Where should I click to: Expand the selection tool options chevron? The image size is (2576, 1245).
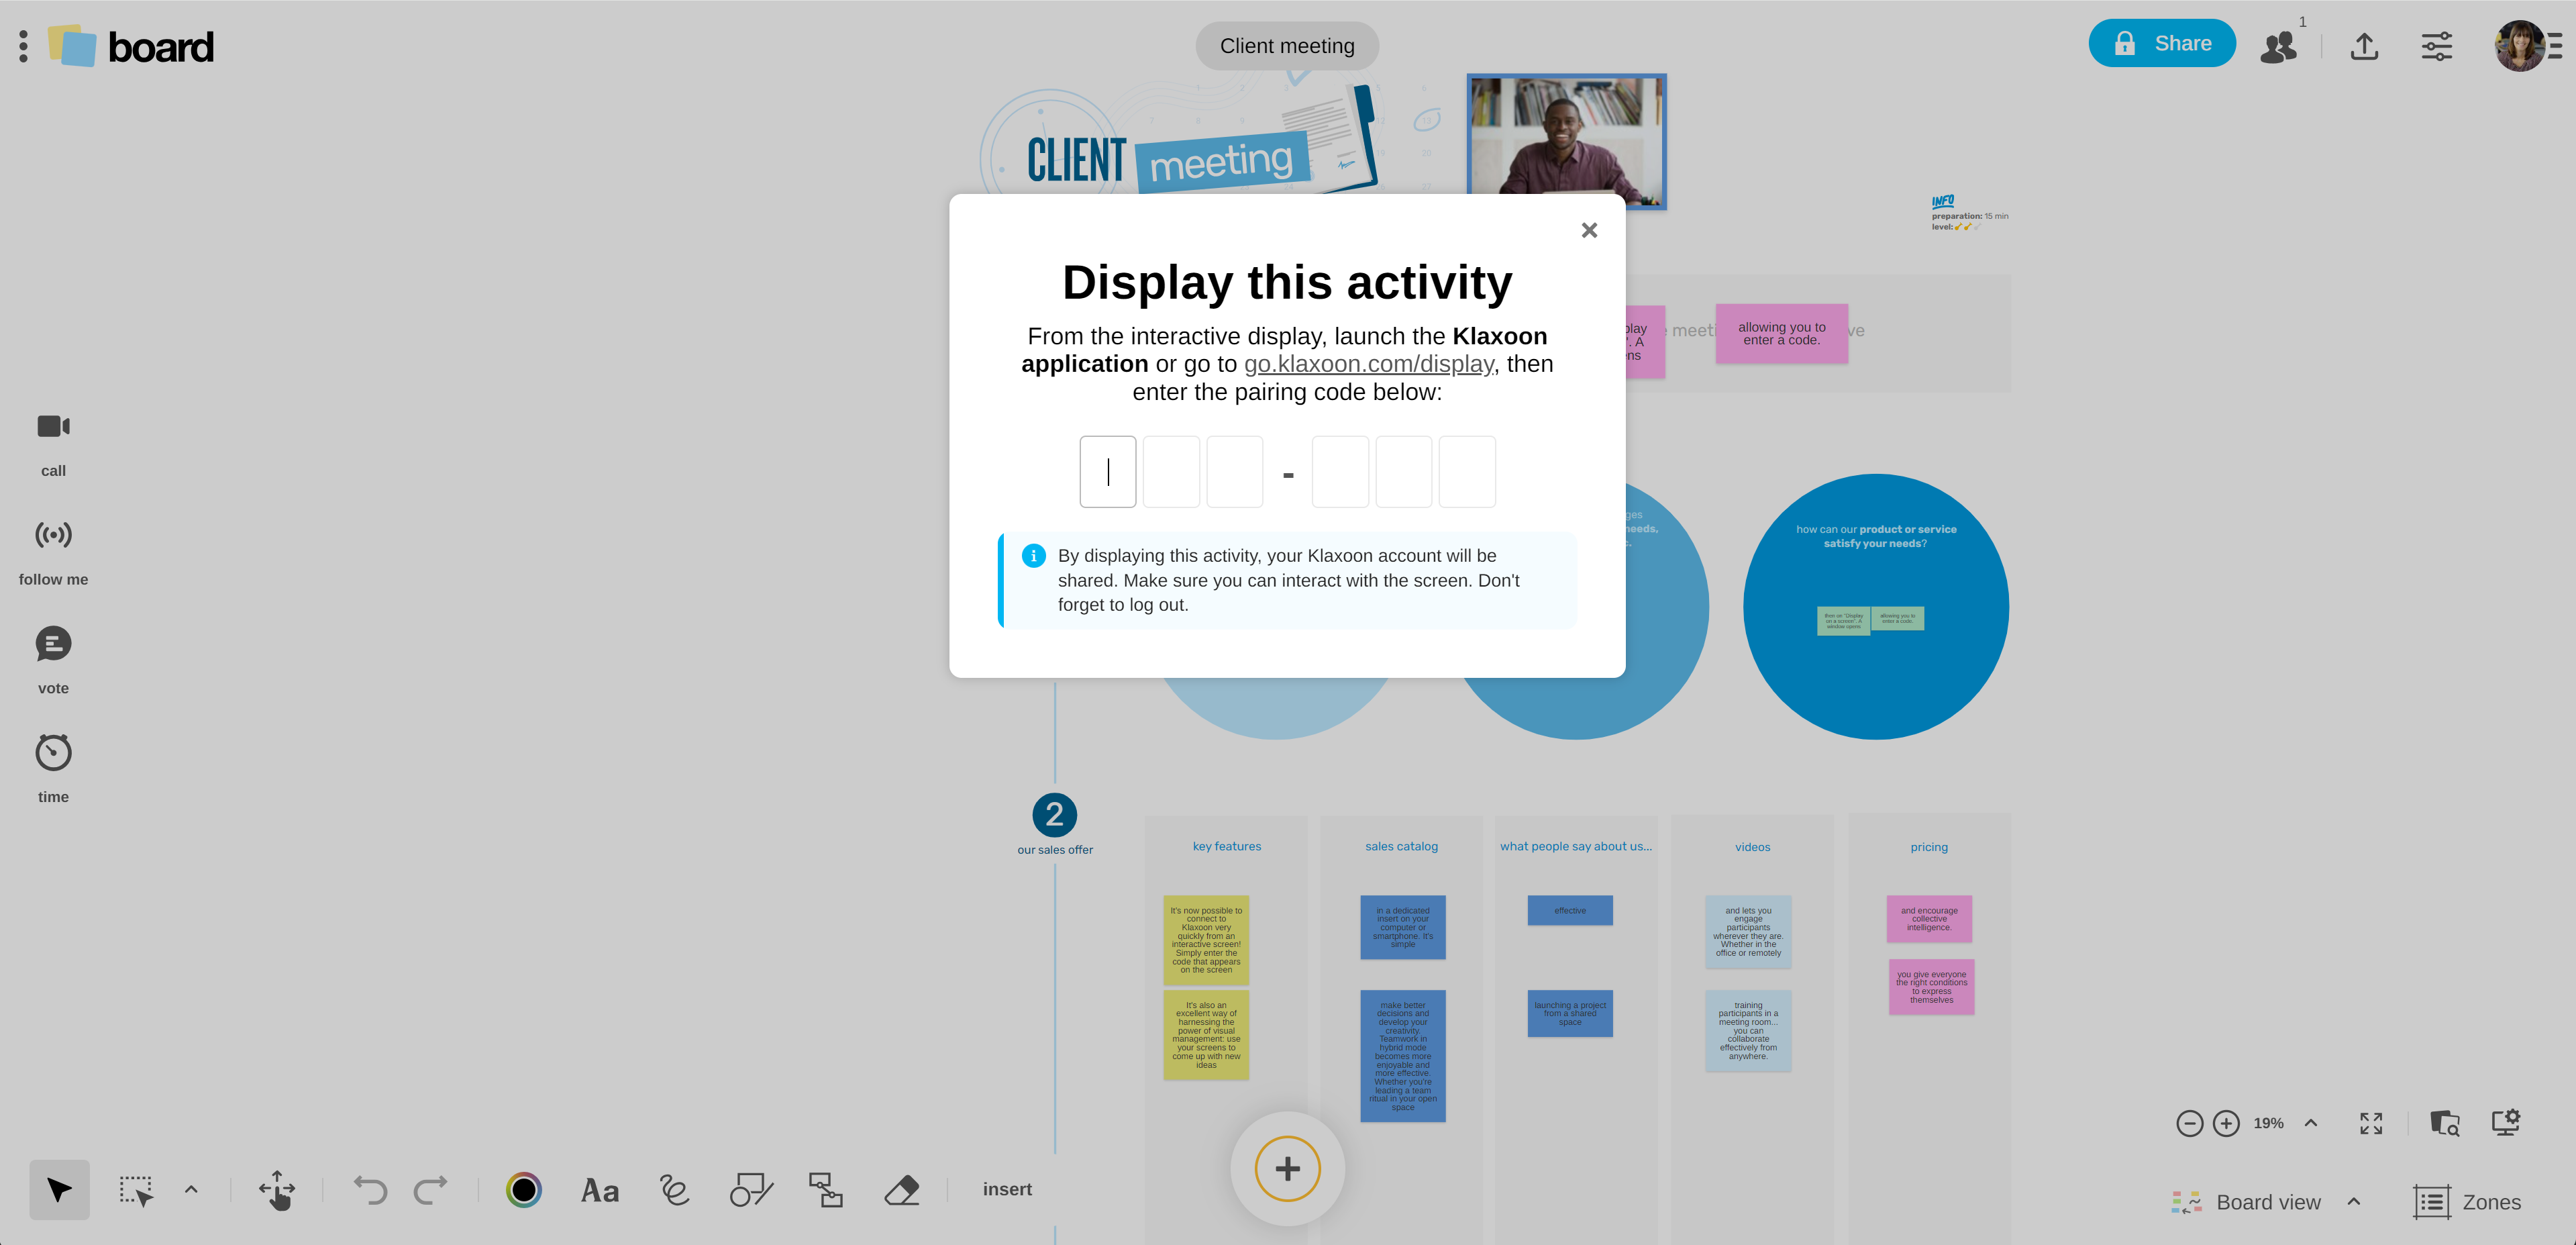[x=191, y=1190]
